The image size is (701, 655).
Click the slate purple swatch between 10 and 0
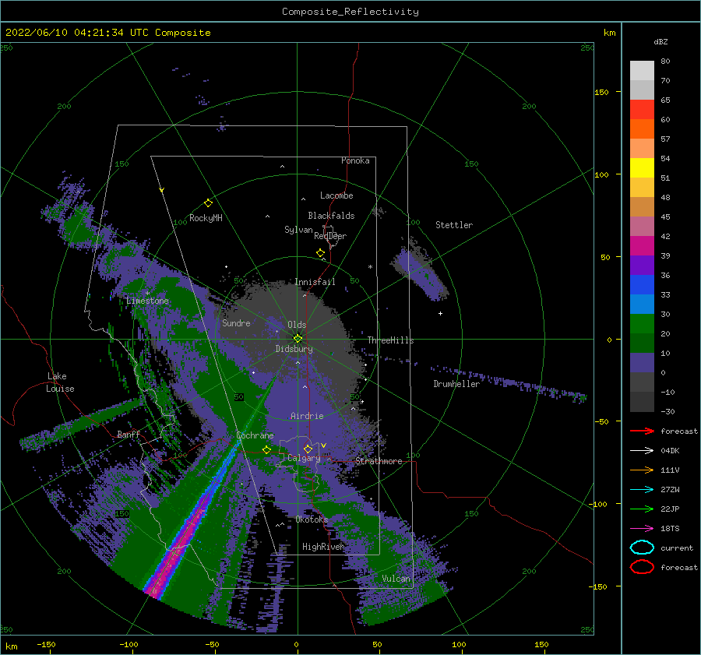coord(642,363)
